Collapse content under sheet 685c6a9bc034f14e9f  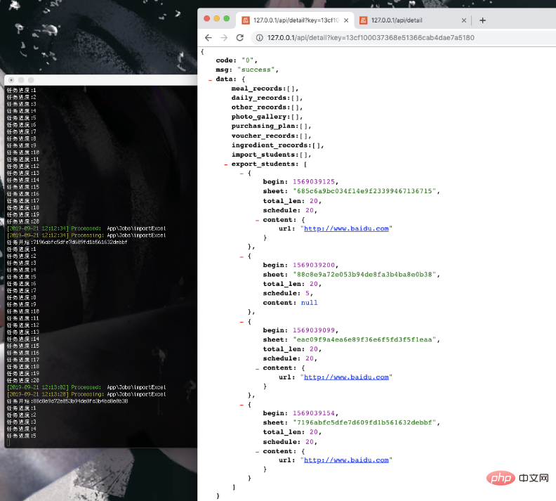(257, 220)
